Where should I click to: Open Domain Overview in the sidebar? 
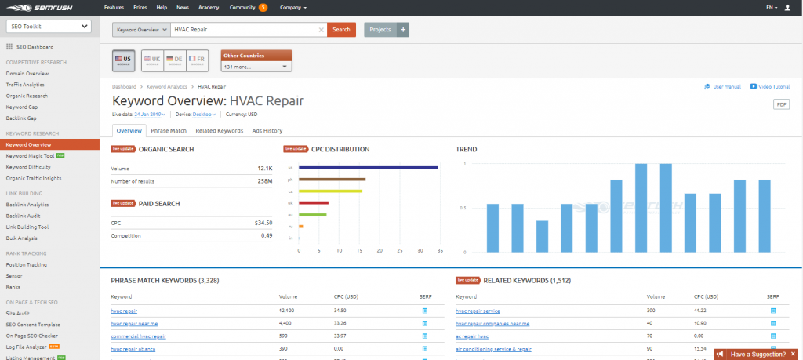click(x=27, y=73)
